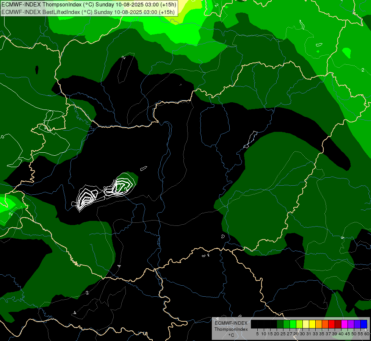Image resolution: width=371 pixels, height=341 pixels.
Task: Pick the bright red 37–39 legend swatch
Action: [x=332, y=324]
